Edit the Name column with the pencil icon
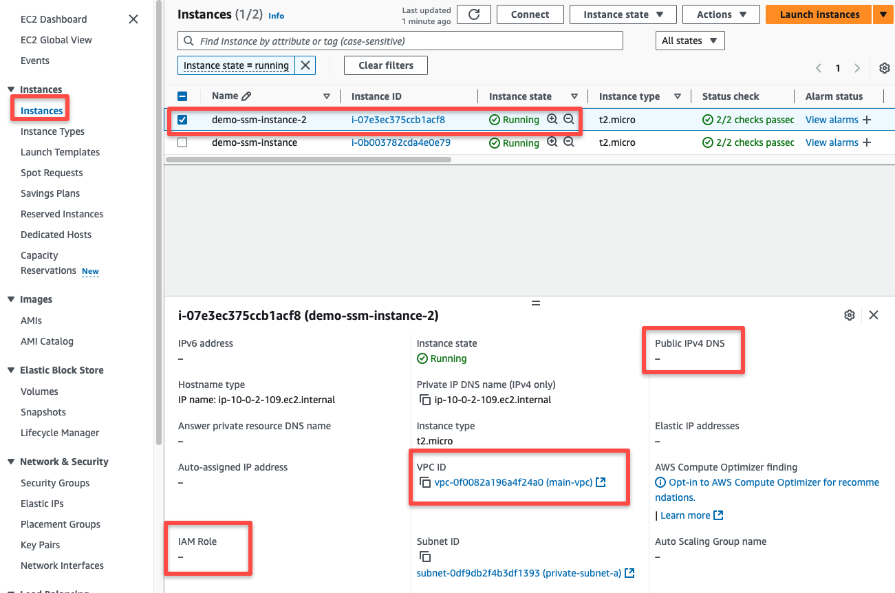Viewport: 895px width, 593px height. point(246,96)
